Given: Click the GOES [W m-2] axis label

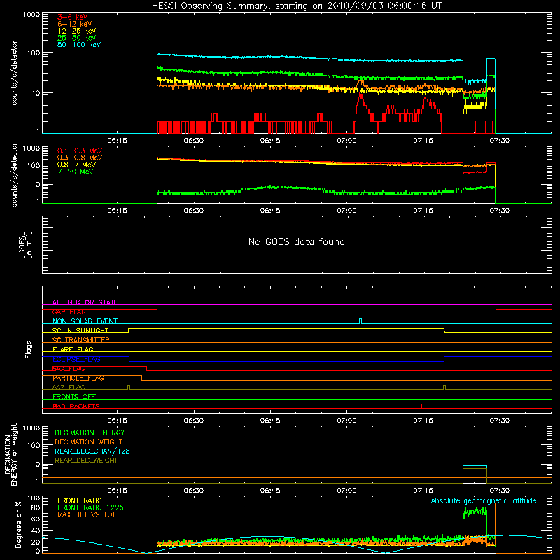Looking at the screenshot, I should point(25,244).
